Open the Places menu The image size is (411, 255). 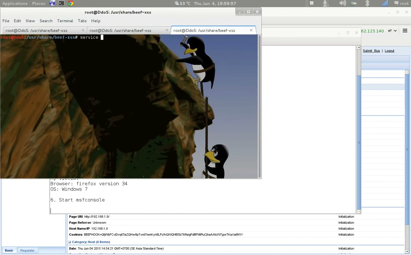click(x=39, y=4)
